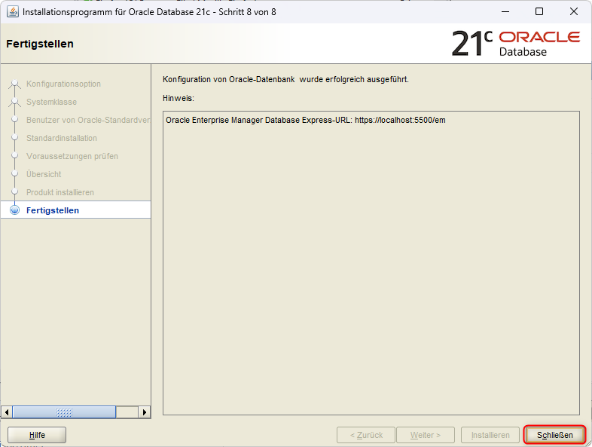Click the Java installer icon in title bar
This screenshot has height=447, width=592.
tap(13, 12)
